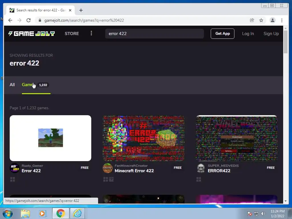This screenshot has width=292, height=219.
Task: Click the page vertical scrollbar thumb
Action: click(x=285, y=42)
